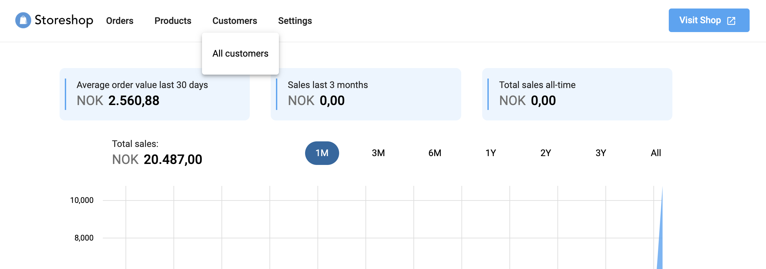The height and width of the screenshot is (269, 766).
Task: Click the Total sales all-time card
Action: pyautogui.click(x=577, y=94)
